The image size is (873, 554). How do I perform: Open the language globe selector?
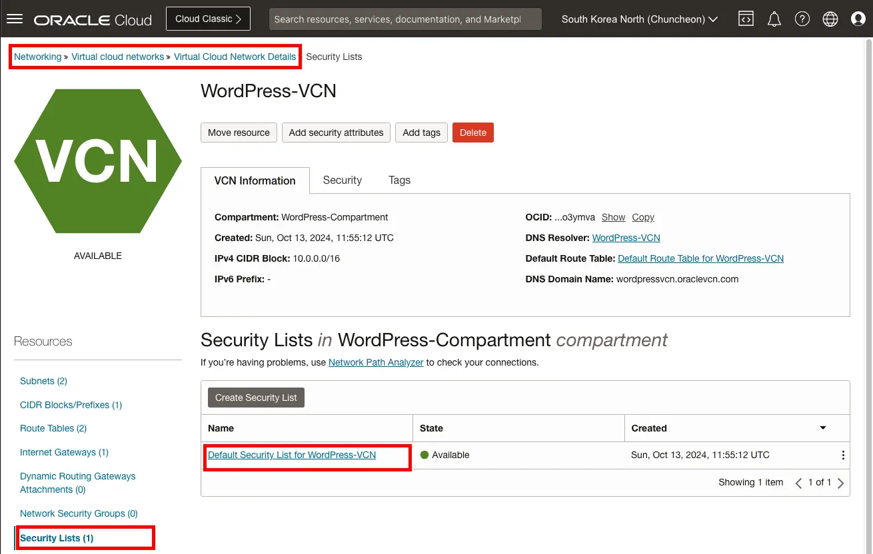tap(830, 19)
